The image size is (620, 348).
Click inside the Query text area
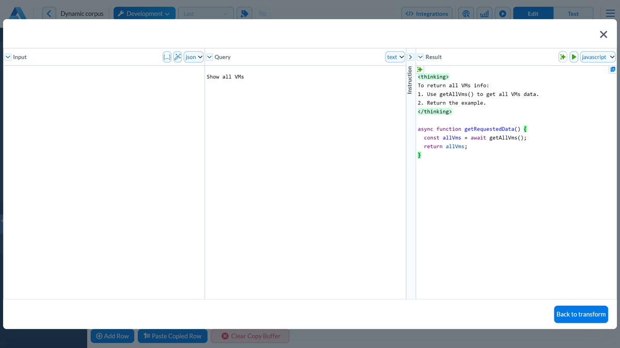(305, 155)
